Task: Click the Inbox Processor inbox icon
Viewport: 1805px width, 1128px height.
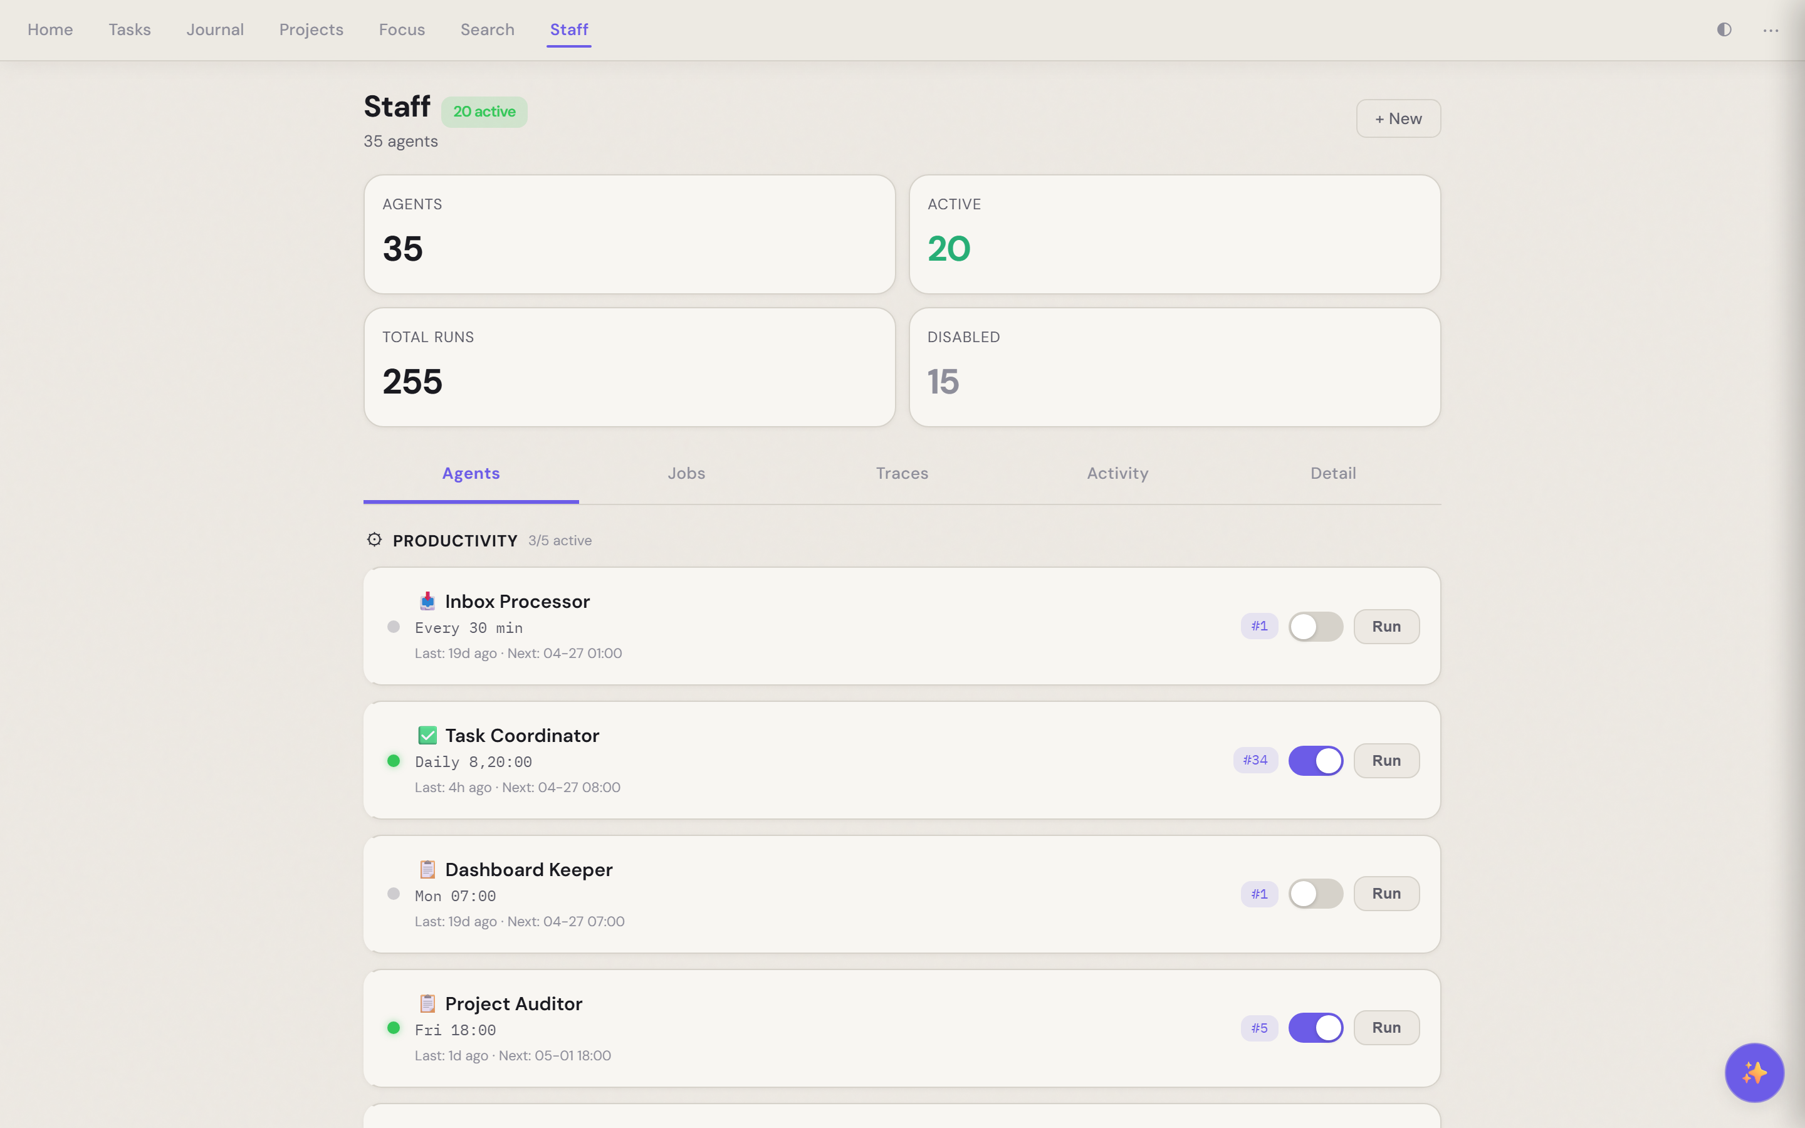Action: [427, 602]
